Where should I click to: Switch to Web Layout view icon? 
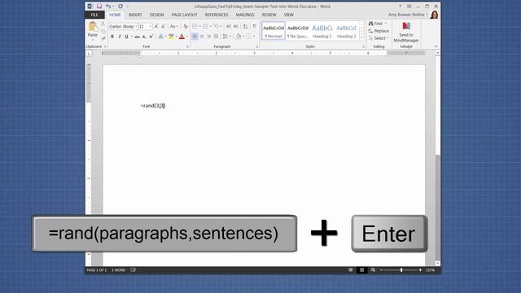pos(373,270)
